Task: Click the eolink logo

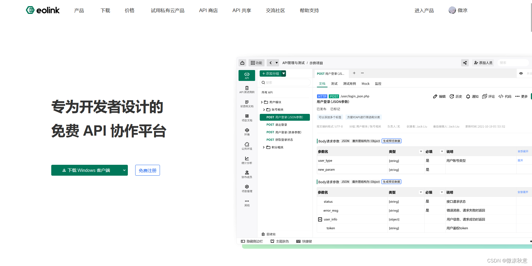Action: (43, 10)
